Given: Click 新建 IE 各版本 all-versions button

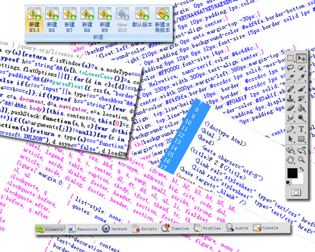Looking at the screenshot, I should click(x=162, y=20).
